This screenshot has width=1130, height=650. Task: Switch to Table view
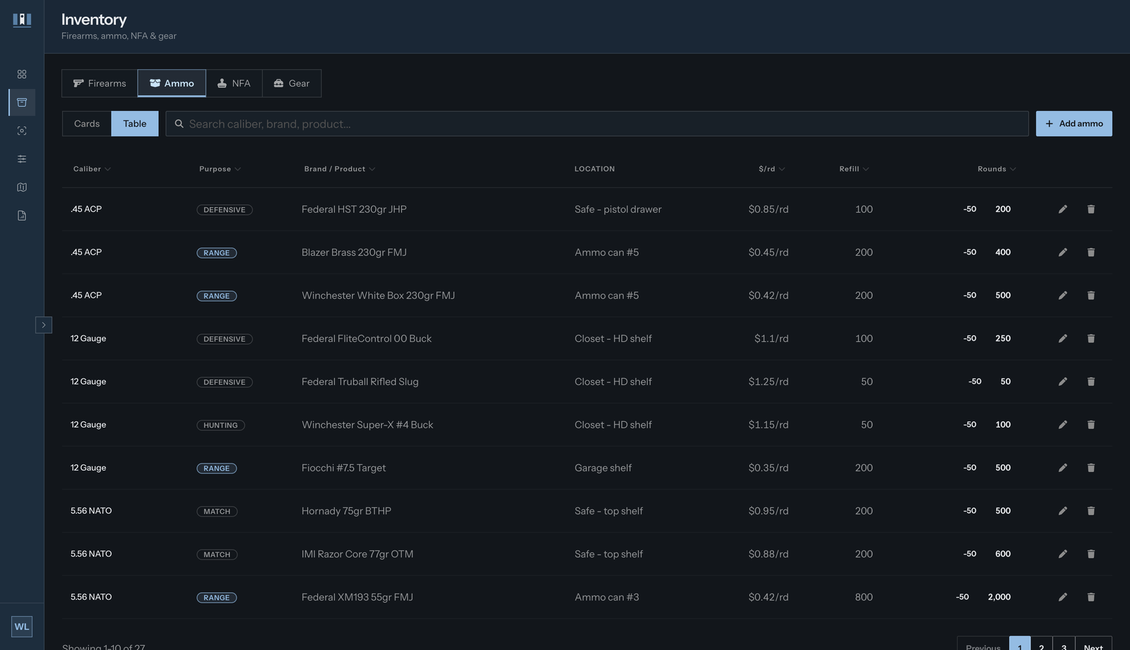click(x=135, y=124)
